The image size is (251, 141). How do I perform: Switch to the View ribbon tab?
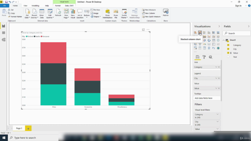(25, 5)
